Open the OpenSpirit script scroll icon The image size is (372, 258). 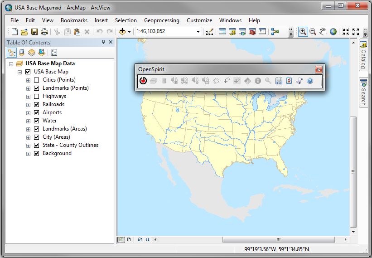(300, 81)
